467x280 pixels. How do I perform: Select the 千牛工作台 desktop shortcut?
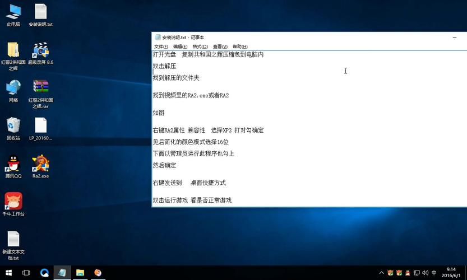point(13,204)
